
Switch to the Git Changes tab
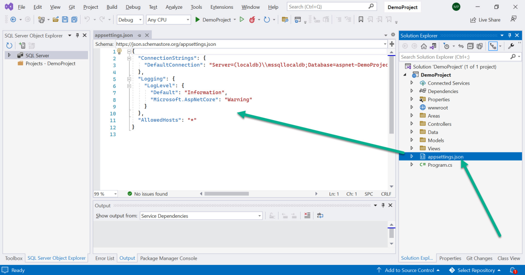click(x=479, y=258)
